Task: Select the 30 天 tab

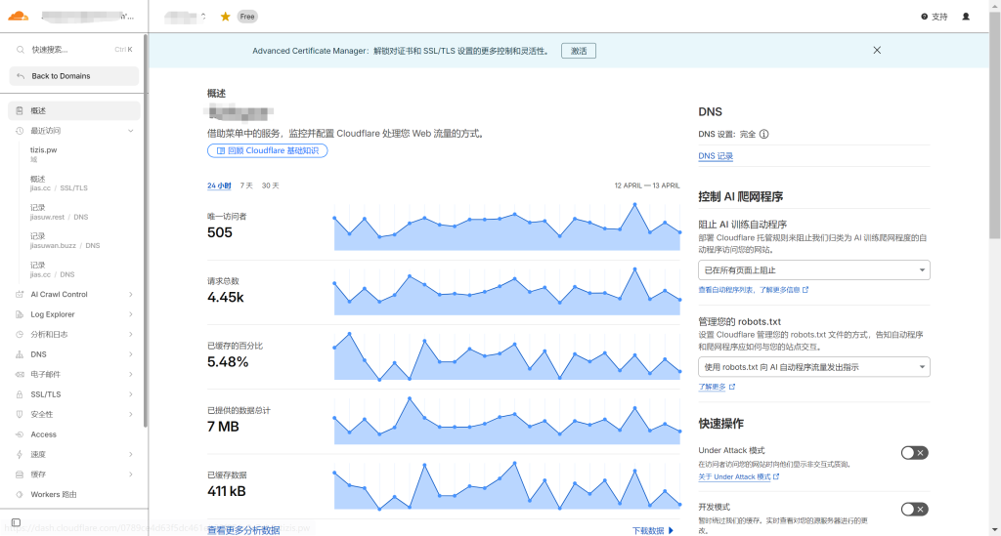Action: tap(271, 186)
